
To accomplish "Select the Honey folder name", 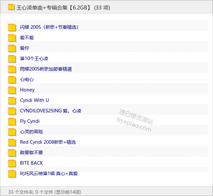I will [x=27, y=90].
